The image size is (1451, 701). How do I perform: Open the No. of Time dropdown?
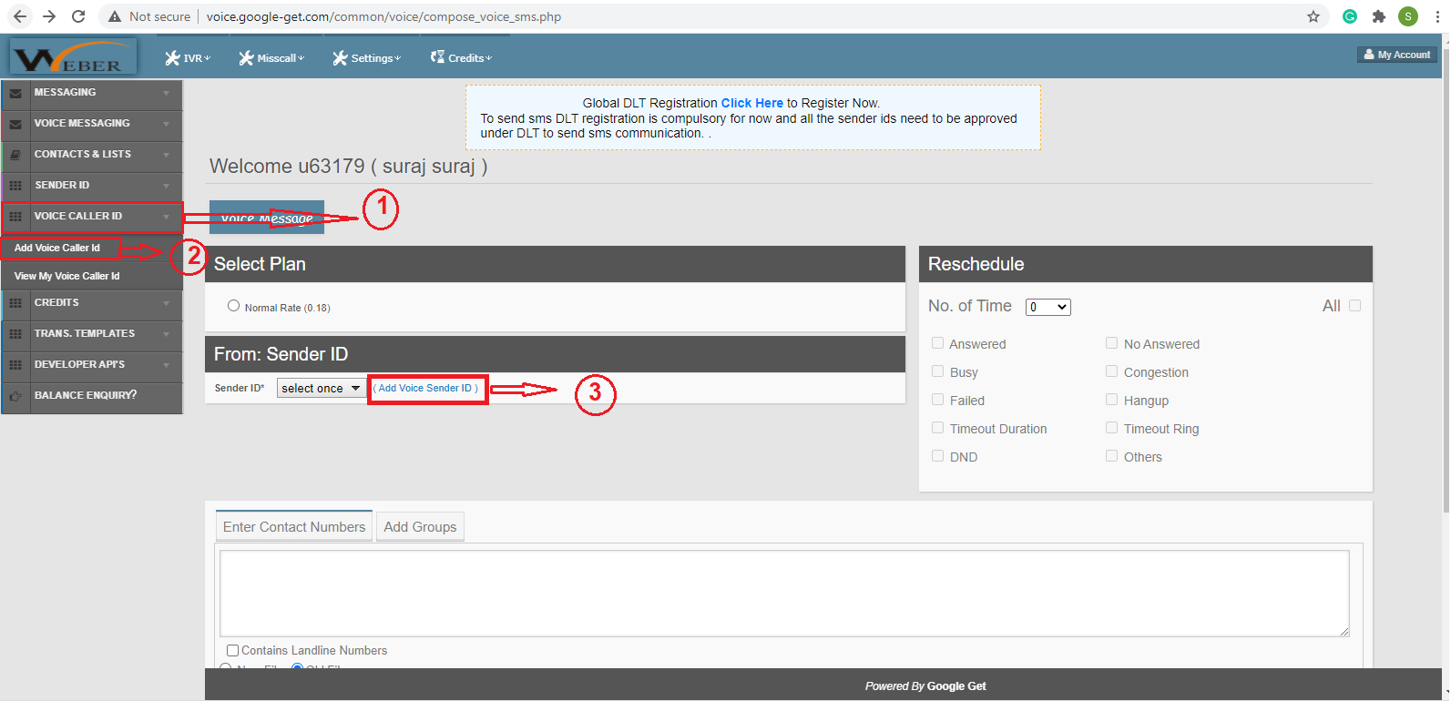click(1047, 307)
